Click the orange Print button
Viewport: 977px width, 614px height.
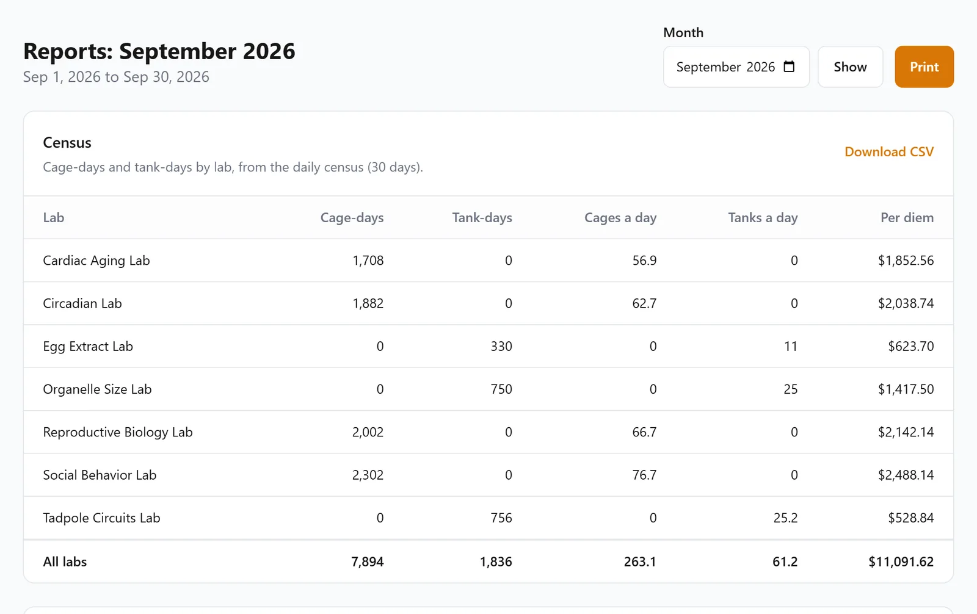click(924, 67)
